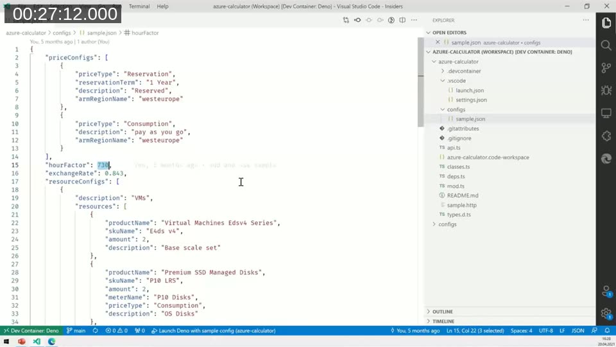Click the second dimmed circle icon in editor toolbar

click(380, 20)
